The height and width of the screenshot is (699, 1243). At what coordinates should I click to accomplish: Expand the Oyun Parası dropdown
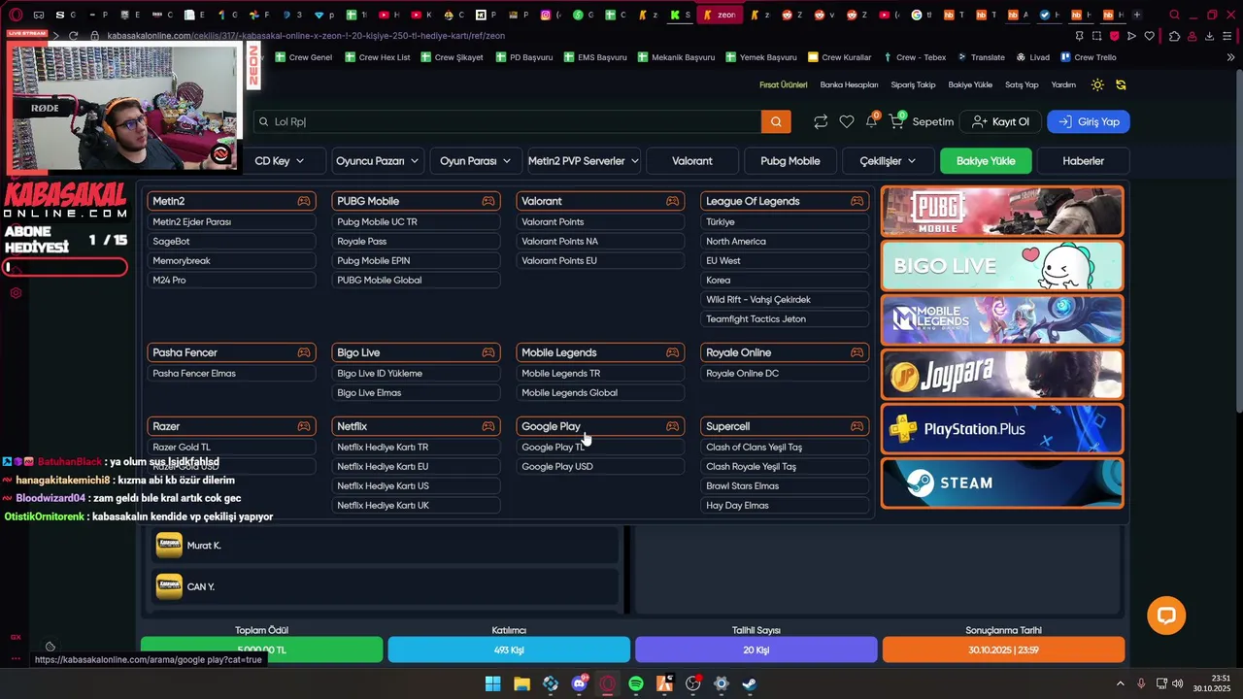click(x=475, y=161)
